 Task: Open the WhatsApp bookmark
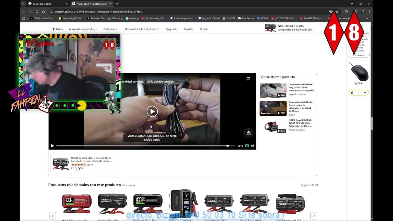tap(115, 18)
